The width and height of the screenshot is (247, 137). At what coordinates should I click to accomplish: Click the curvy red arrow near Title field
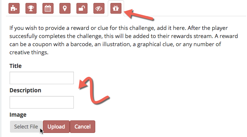pyautogui.click(x=94, y=90)
